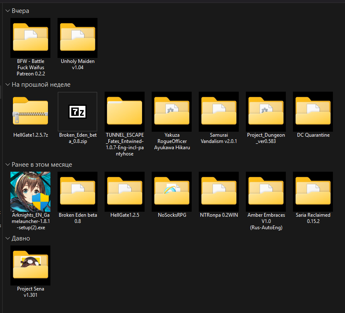Image resolution: width=345 pixels, height=313 pixels.
Task: Collapse the Вчера group chevron
Action: pos(7,11)
